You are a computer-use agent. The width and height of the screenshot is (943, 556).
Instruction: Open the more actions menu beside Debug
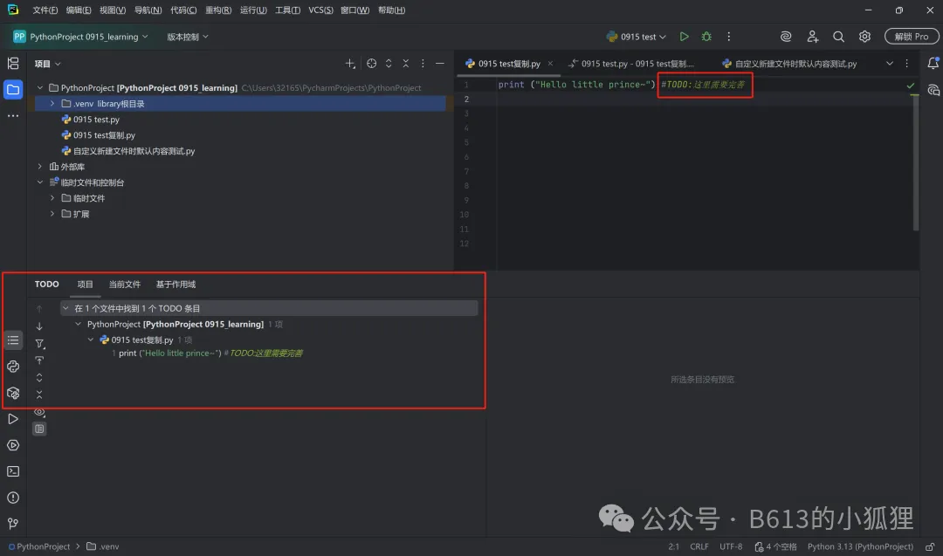coord(728,37)
